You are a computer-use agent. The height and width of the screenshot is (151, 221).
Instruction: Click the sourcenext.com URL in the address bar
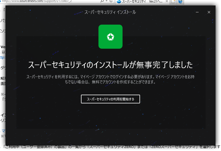pos(37,1)
